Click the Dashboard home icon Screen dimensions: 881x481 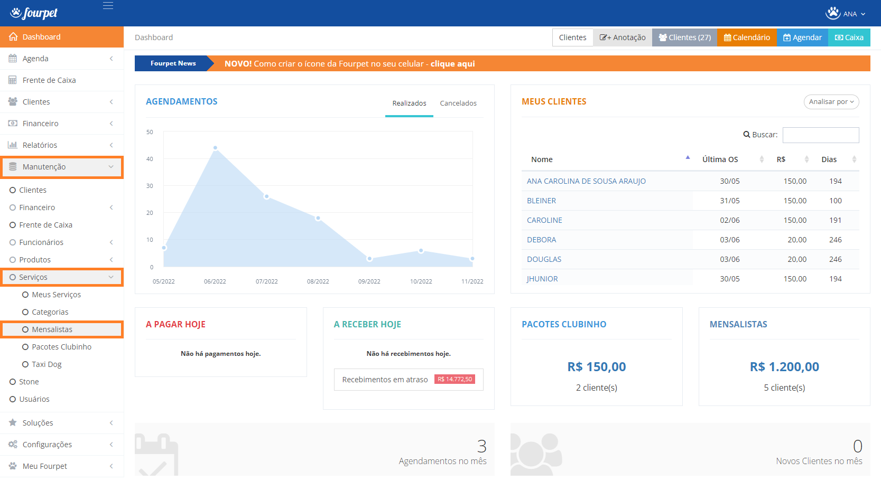pos(13,37)
